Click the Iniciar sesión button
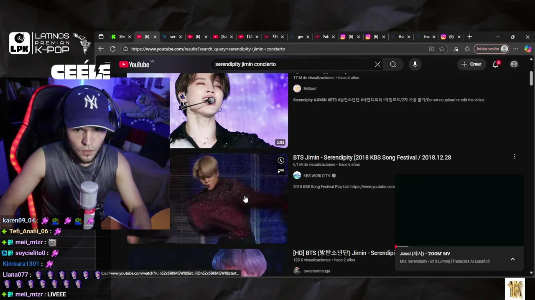This screenshot has height=300, width=535. coord(491,49)
